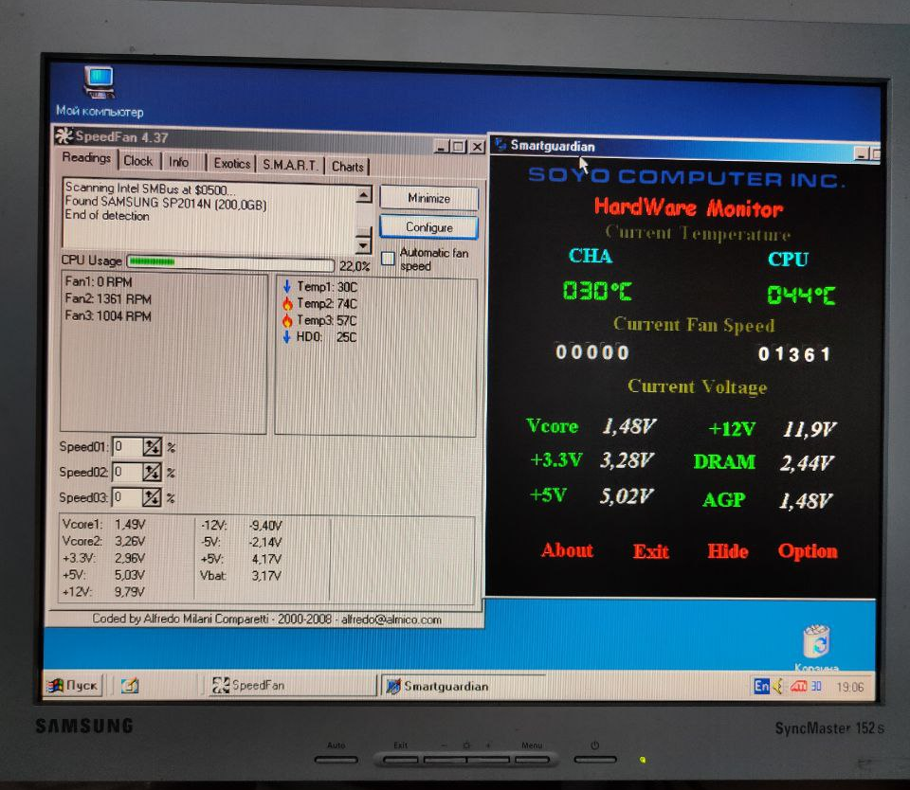Image resolution: width=910 pixels, height=790 pixels.
Task: Adjust the Speed01 spinner arrows
Action: (152, 446)
